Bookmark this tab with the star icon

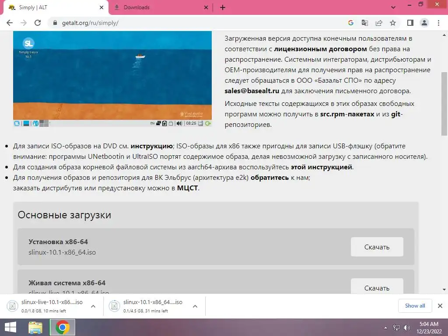click(393, 23)
